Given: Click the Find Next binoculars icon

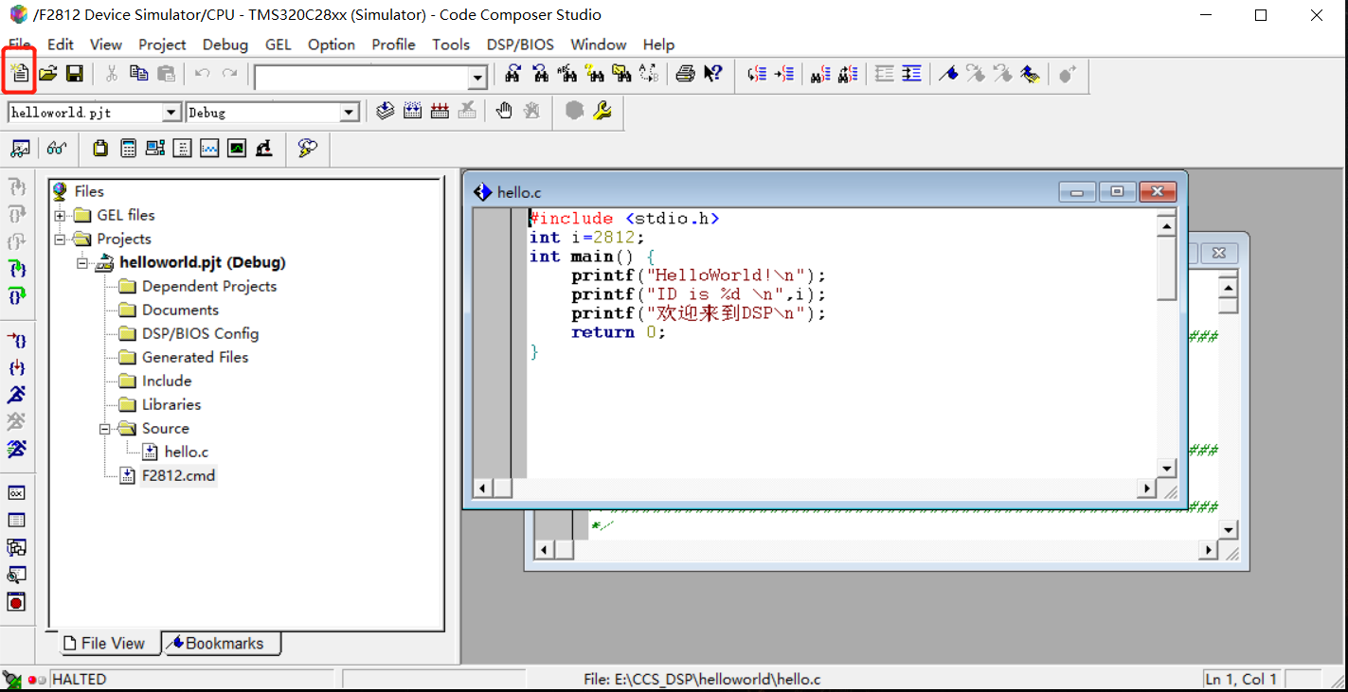Looking at the screenshot, I should tap(512, 74).
